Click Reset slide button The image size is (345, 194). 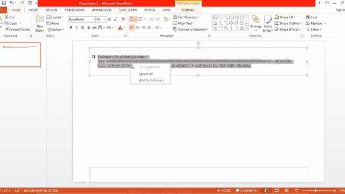click(x=53, y=23)
